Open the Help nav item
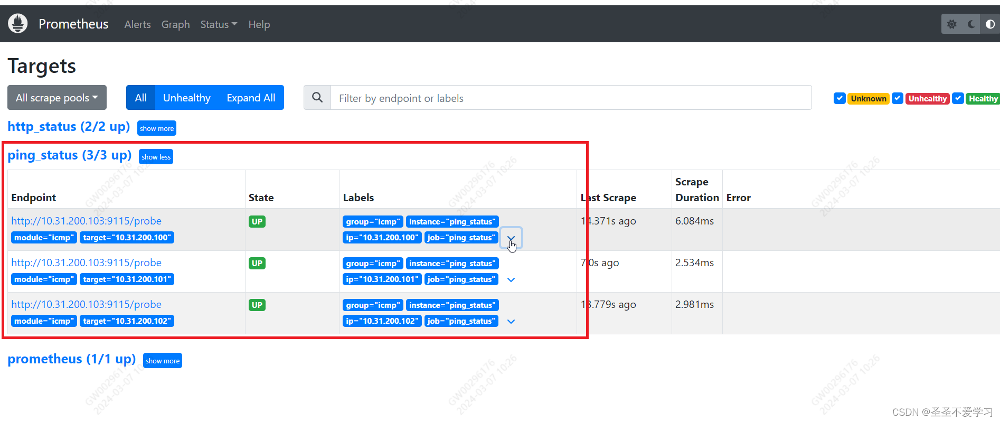The image size is (1000, 422). [259, 24]
